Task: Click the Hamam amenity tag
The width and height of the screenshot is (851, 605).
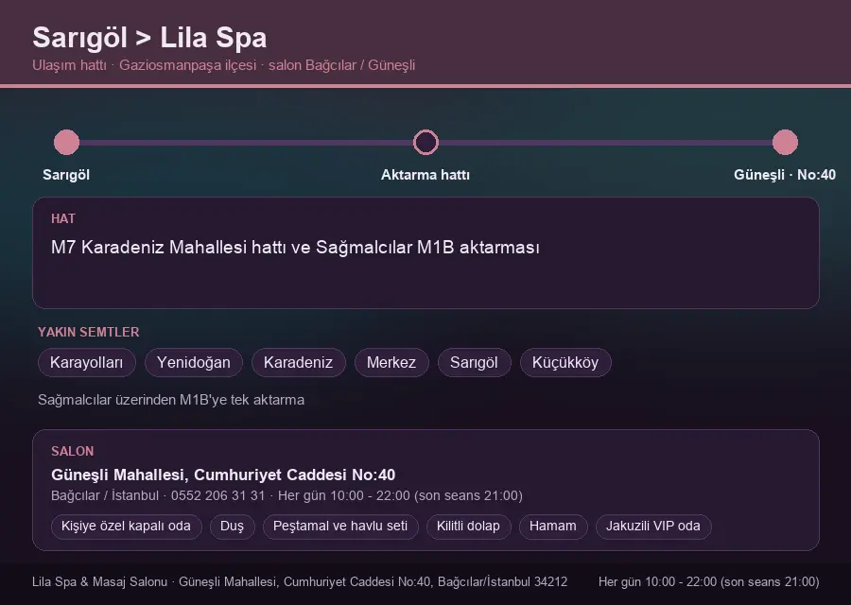Action: [x=553, y=527]
